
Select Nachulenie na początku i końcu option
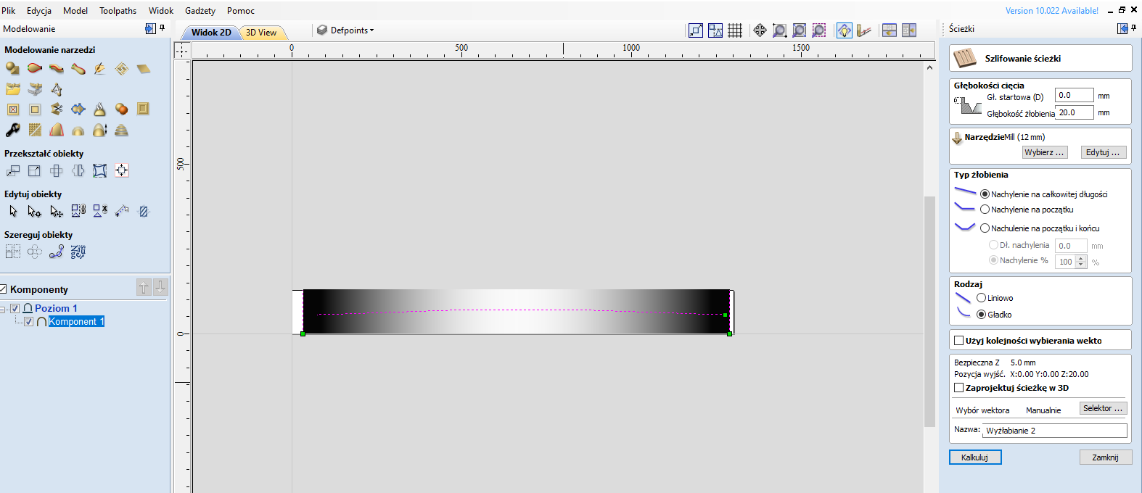pyautogui.click(x=985, y=228)
